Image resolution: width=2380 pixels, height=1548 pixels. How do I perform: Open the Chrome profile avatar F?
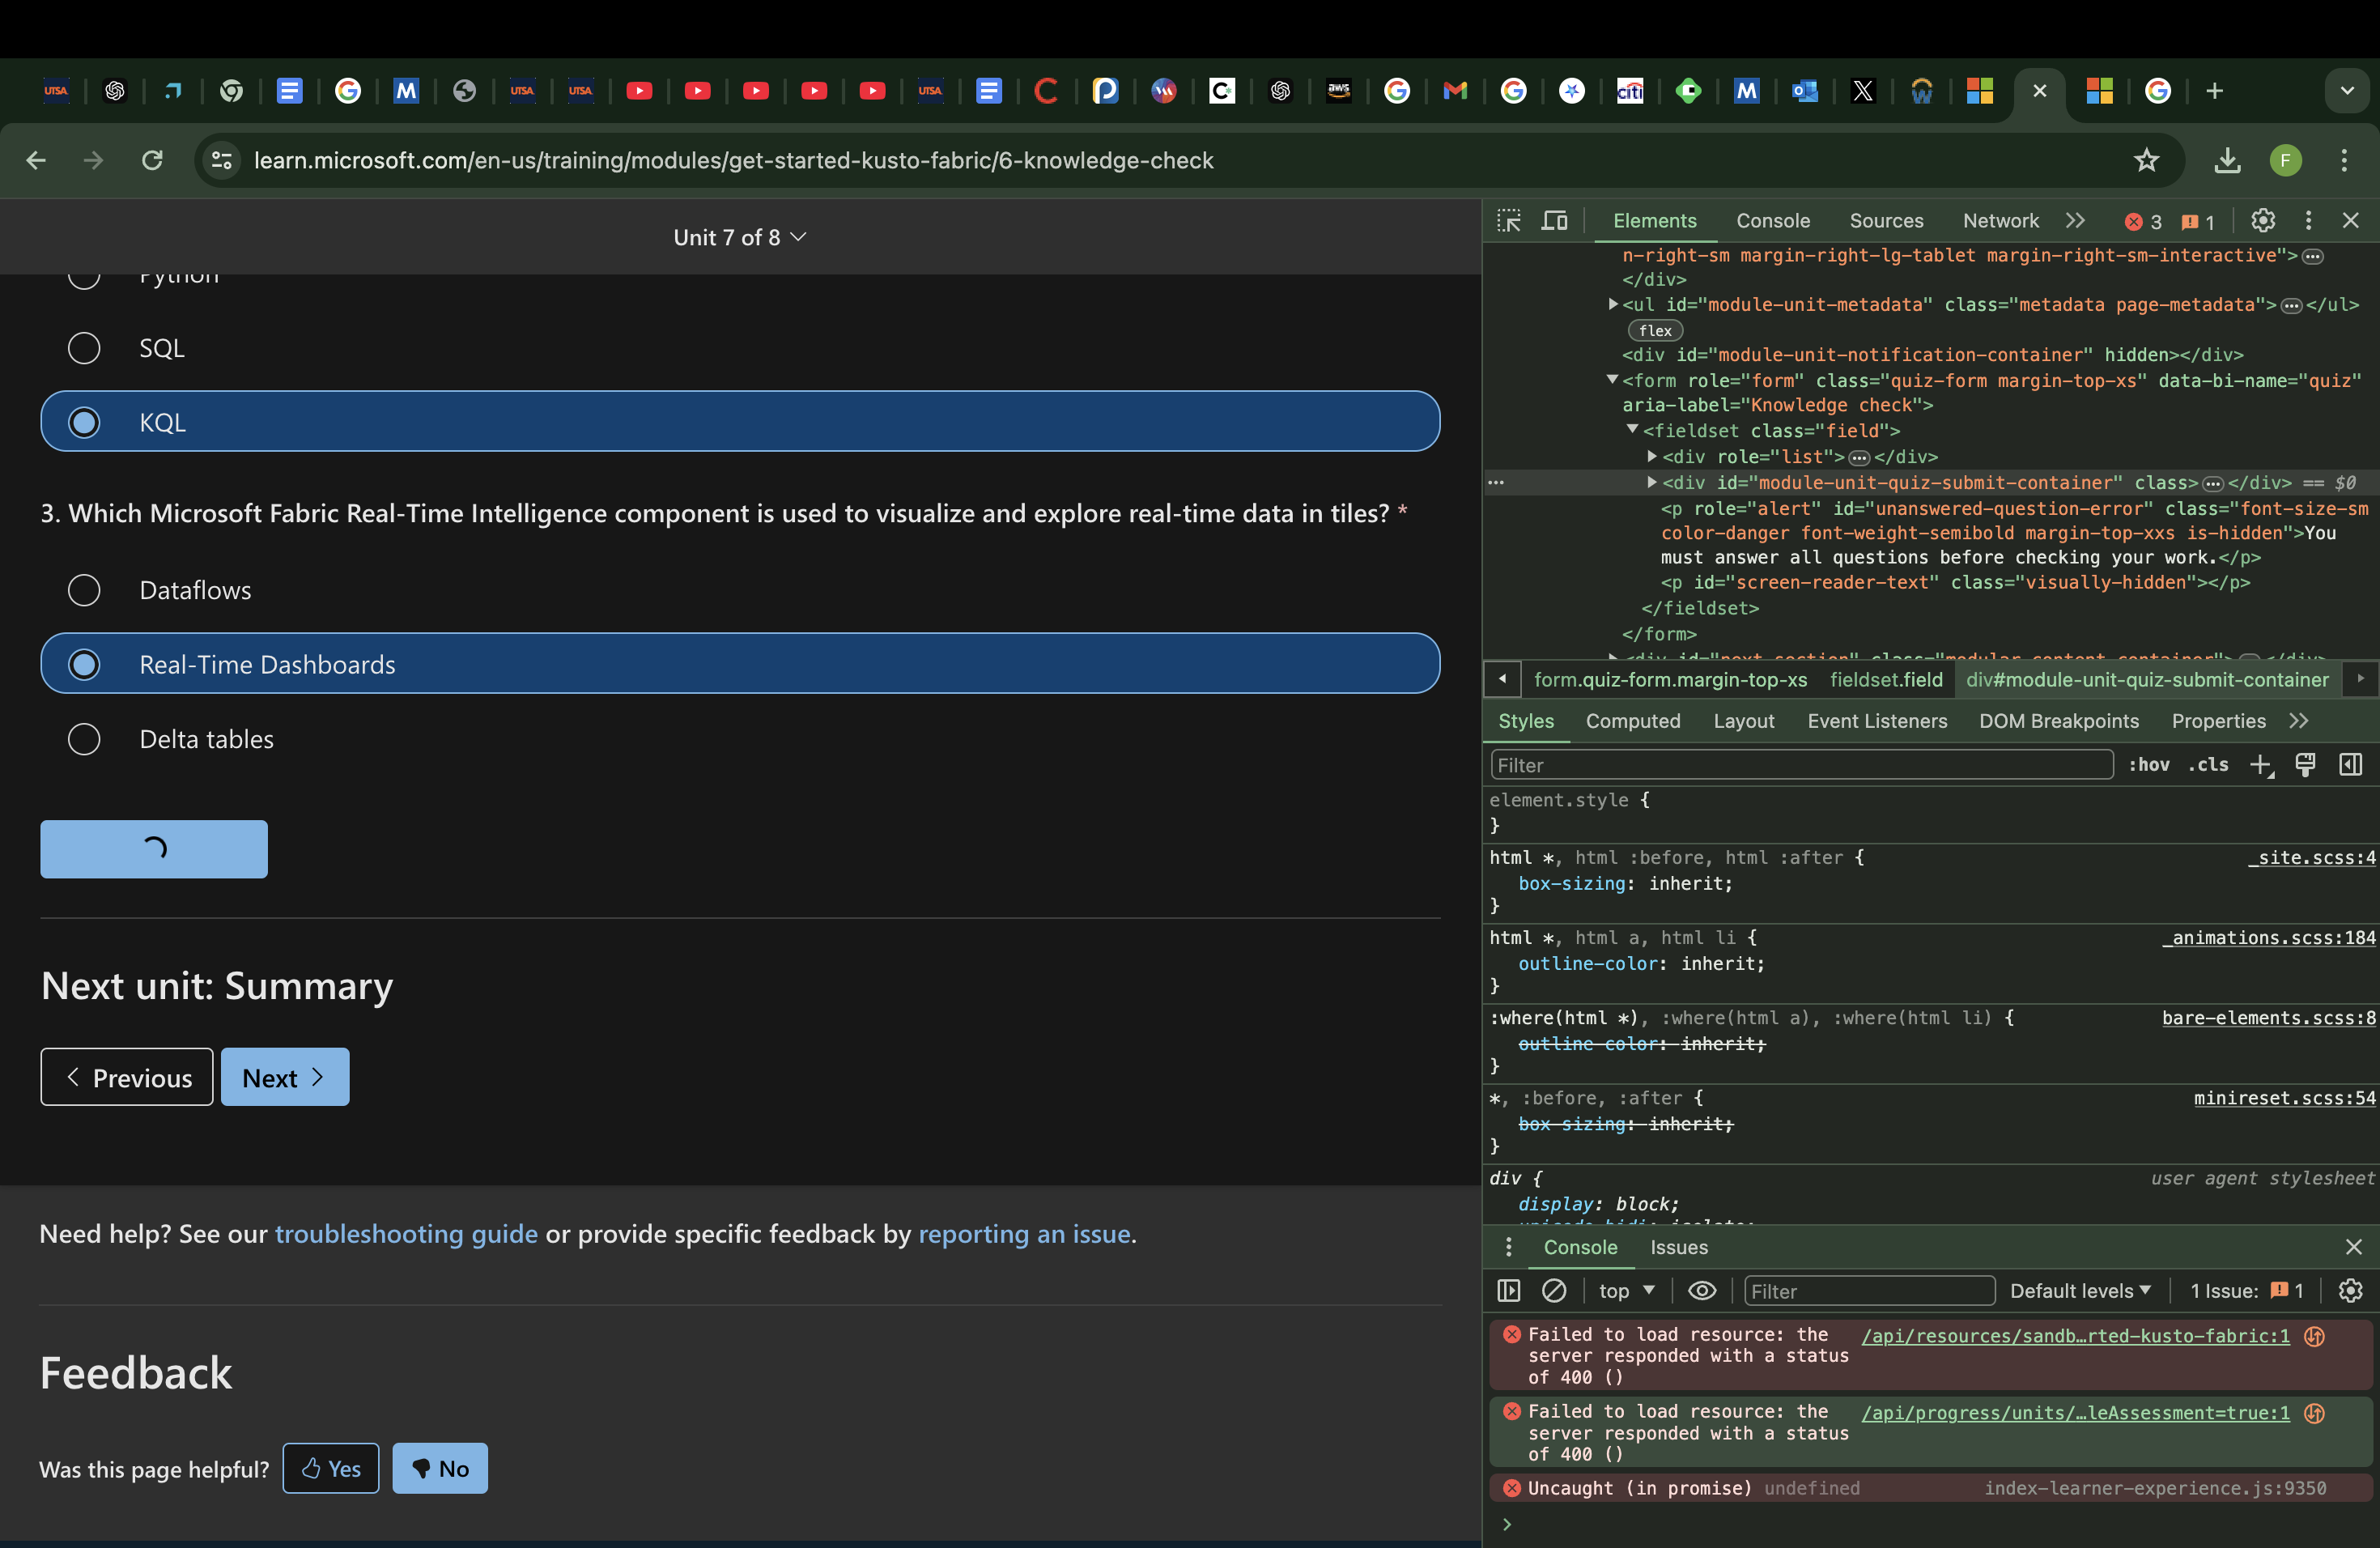[2286, 160]
